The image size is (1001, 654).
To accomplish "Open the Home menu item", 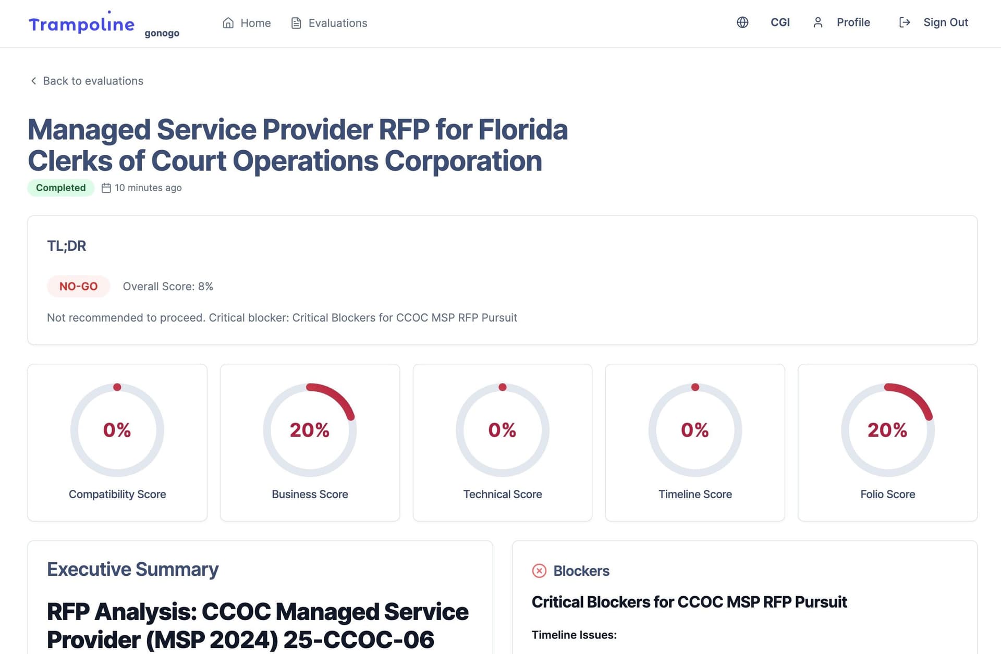I will (255, 23).
